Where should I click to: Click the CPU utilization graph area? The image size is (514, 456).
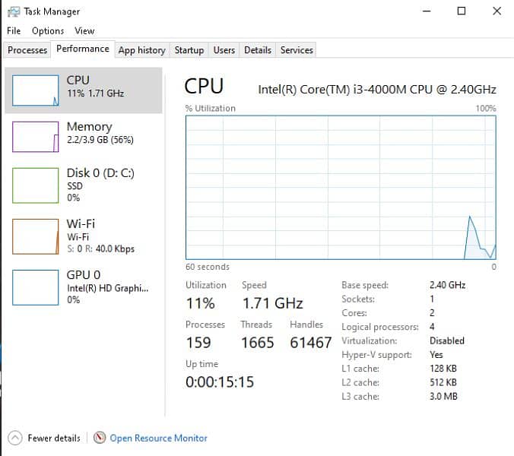point(341,187)
